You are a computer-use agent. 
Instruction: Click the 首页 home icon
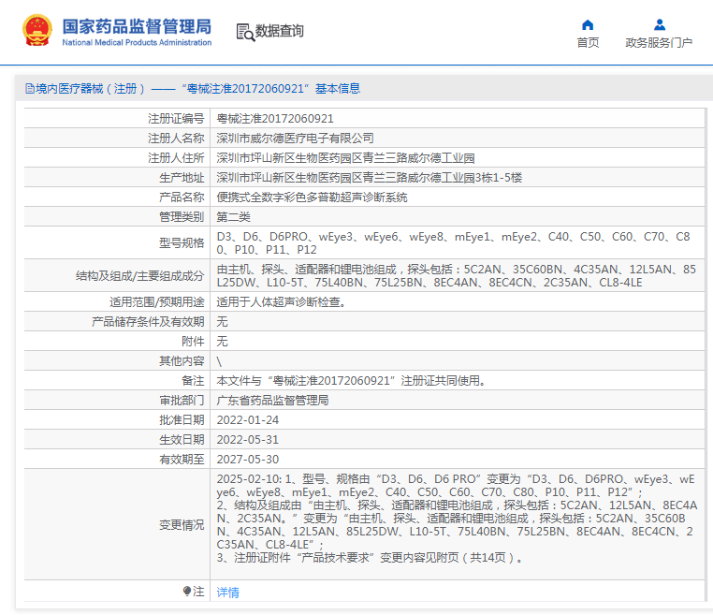(x=588, y=24)
